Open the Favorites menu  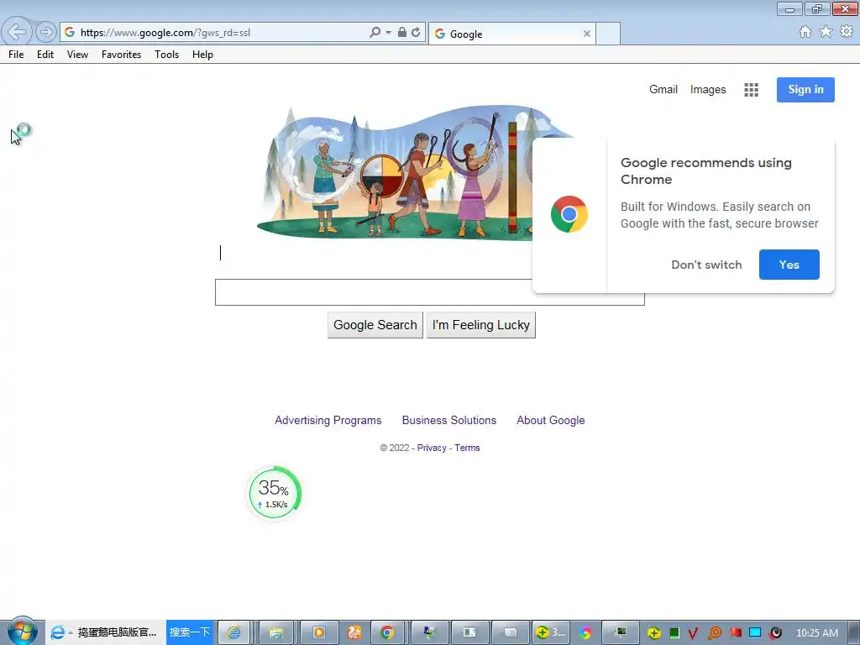[x=121, y=55]
